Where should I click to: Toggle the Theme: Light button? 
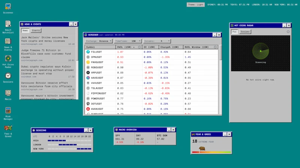[x=195, y=5]
